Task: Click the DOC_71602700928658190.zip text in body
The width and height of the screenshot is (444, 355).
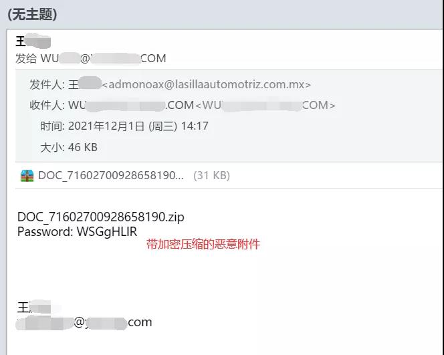Action: point(101,217)
